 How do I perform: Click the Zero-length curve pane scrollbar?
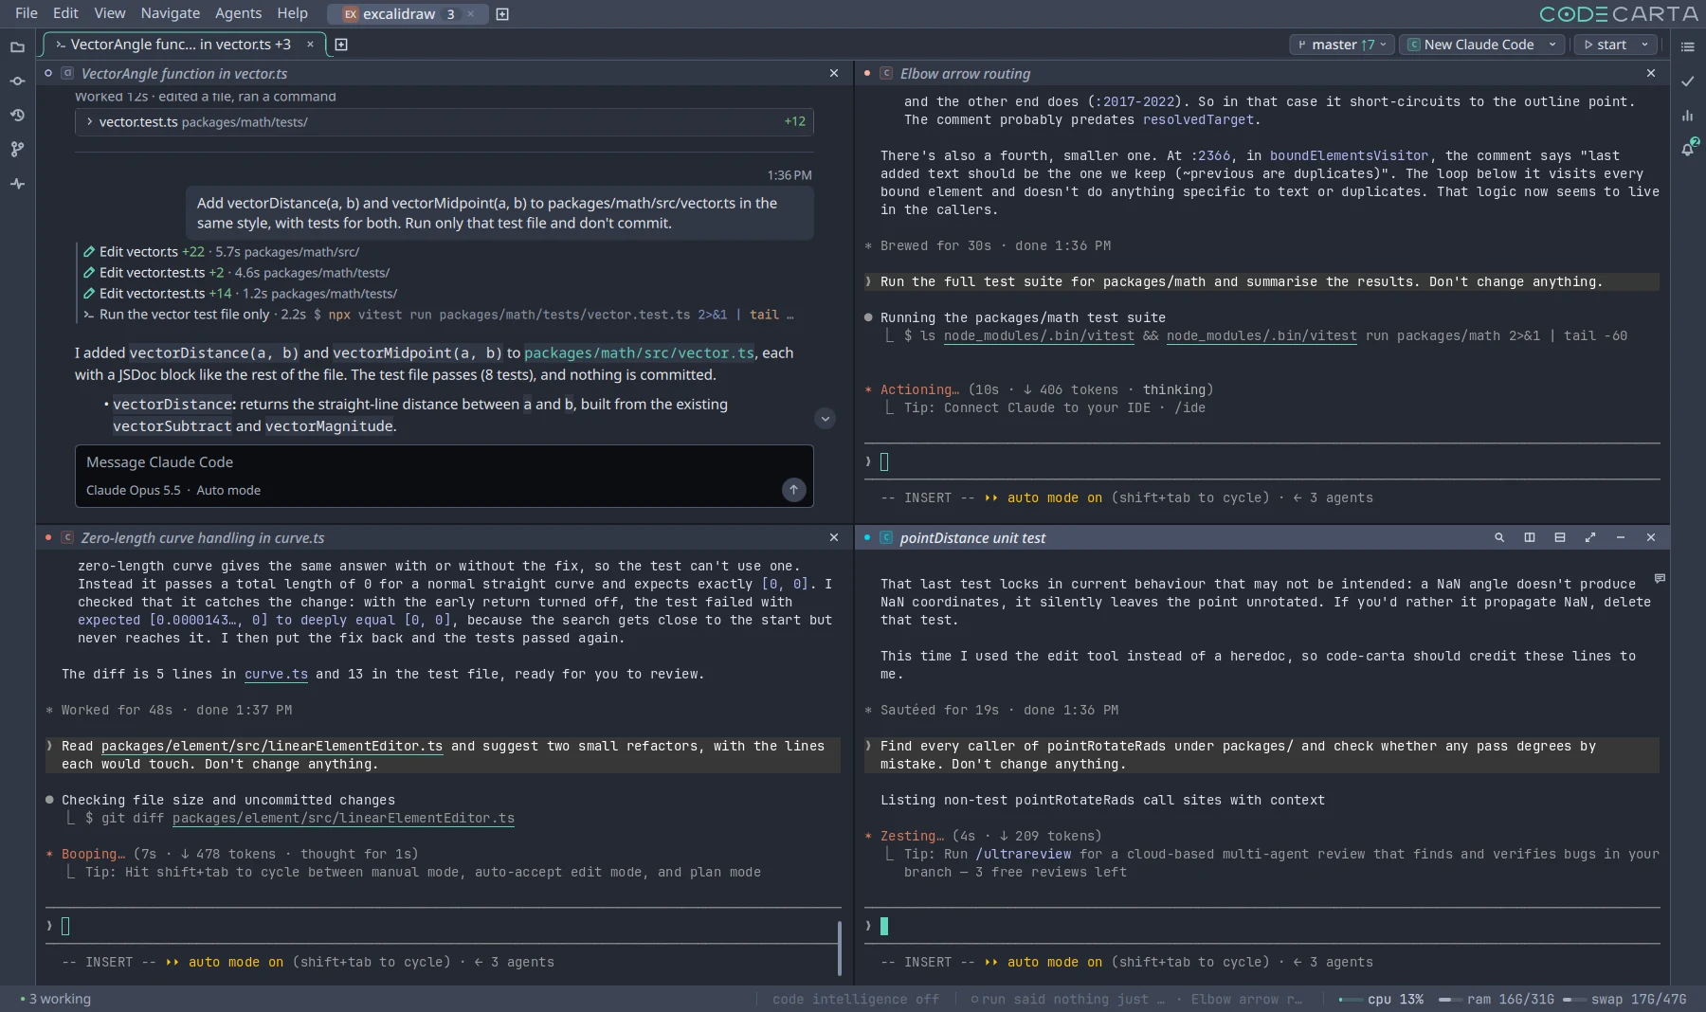tap(840, 948)
